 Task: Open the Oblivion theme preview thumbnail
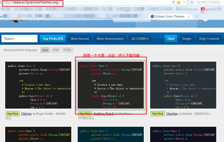click(x=38, y=85)
